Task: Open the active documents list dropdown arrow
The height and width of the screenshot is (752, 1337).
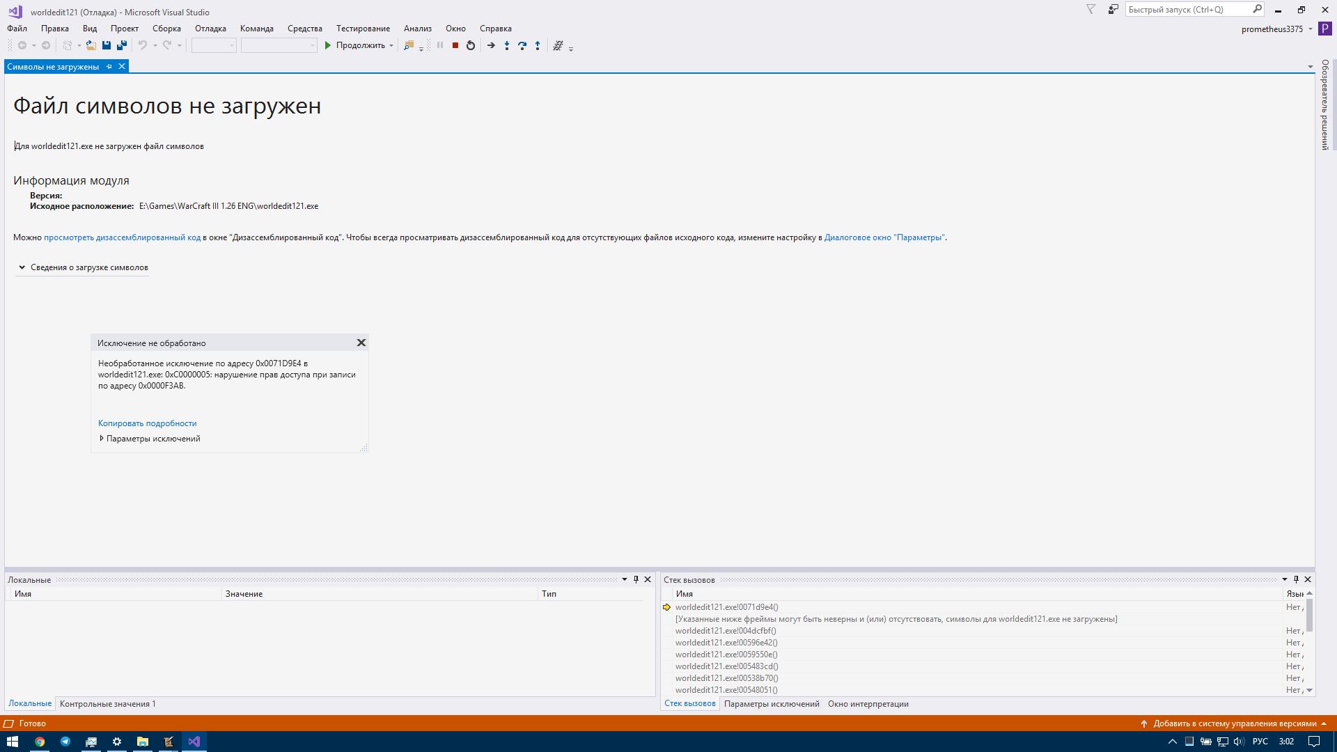Action: [1310, 67]
